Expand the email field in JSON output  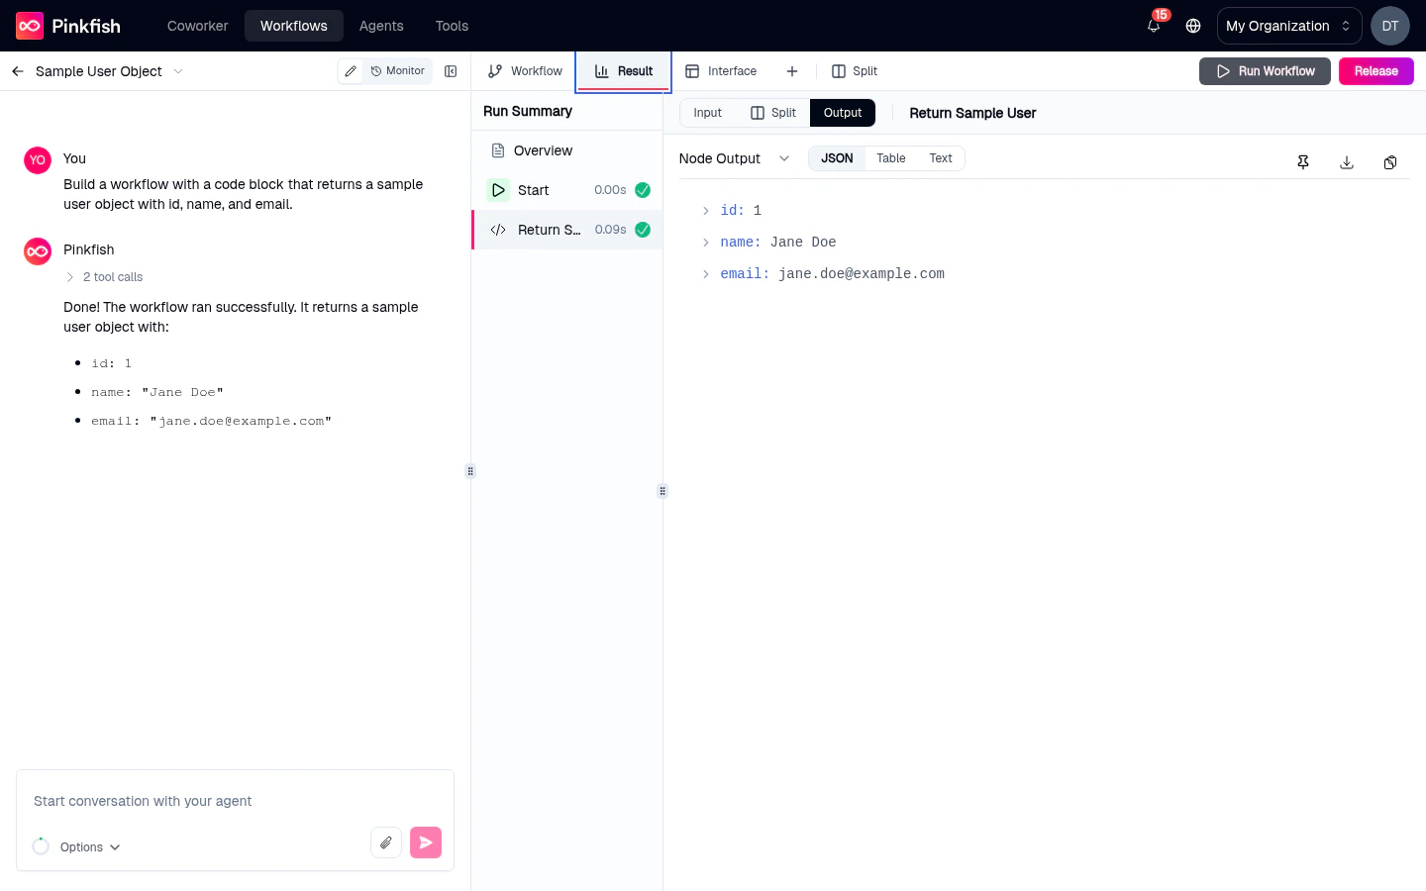(x=705, y=273)
